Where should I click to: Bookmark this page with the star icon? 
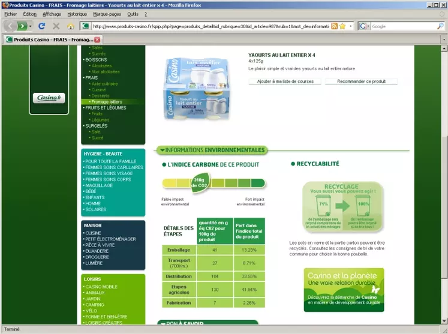click(x=342, y=26)
